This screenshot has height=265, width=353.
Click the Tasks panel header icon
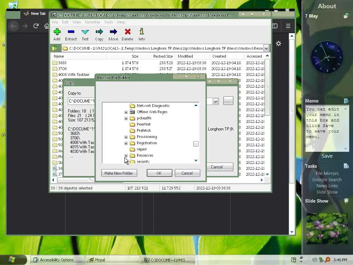click(x=346, y=166)
